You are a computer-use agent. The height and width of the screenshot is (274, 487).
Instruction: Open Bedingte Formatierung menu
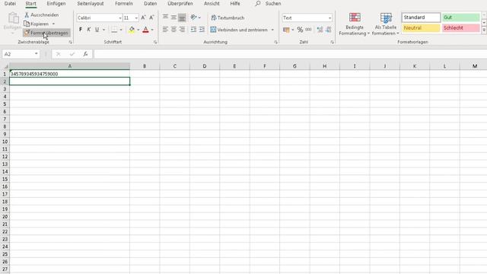point(355,24)
